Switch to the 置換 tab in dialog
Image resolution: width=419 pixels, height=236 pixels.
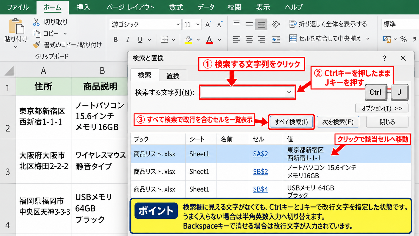(x=173, y=76)
